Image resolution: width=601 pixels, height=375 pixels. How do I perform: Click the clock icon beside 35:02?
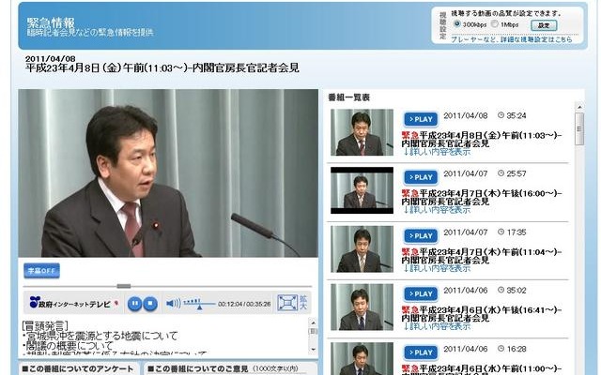point(501,290)
